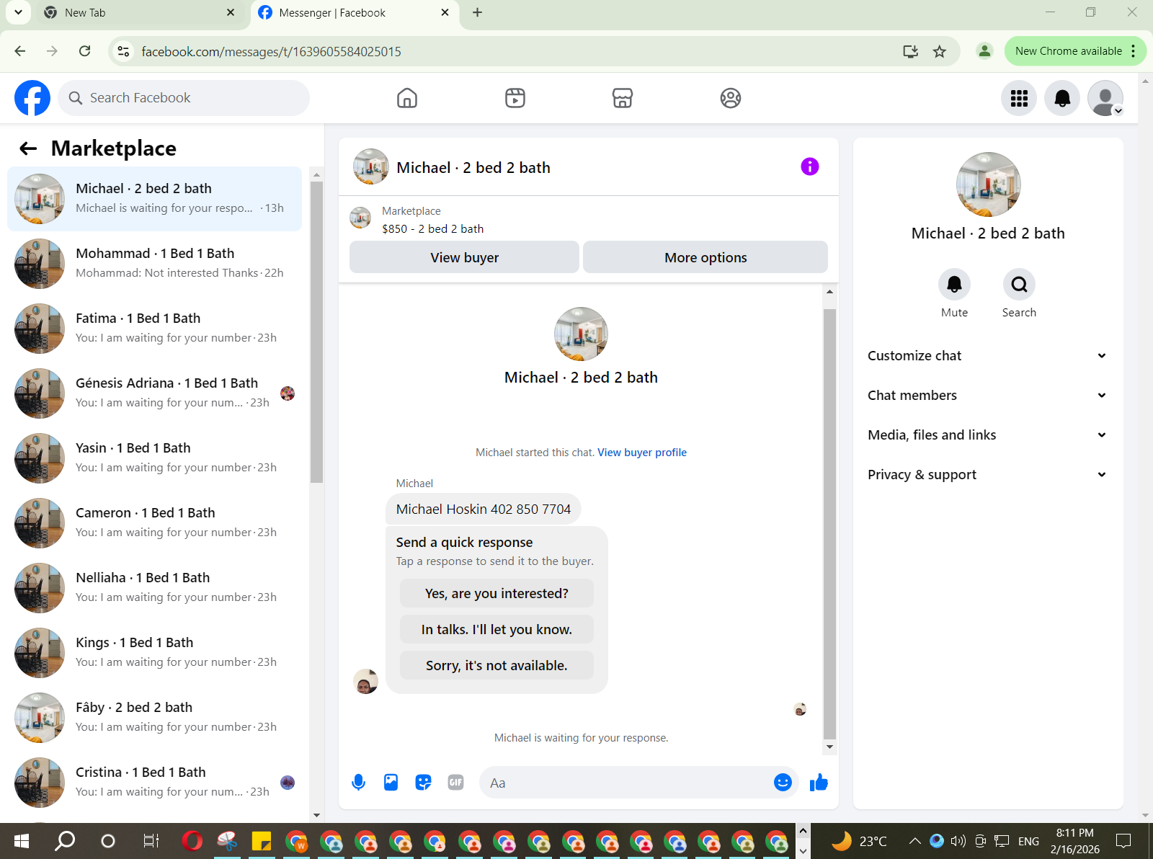This screenshot has height=859, width=1153.
Task: Open the account profile avatar menu
Action: coord(1105,98)
